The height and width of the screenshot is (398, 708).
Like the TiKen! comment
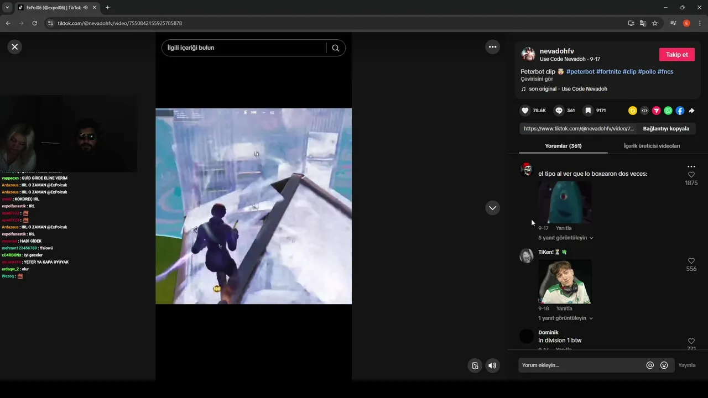pos(691,261)
